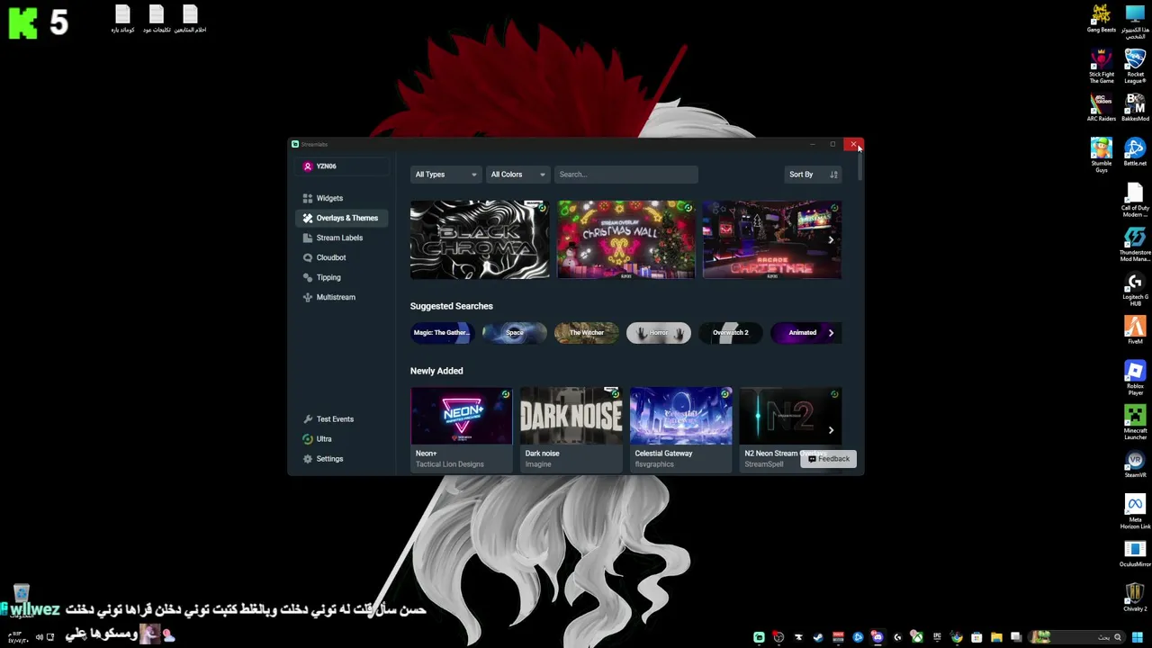The width and height of the screenshot is (1152, 648).
Task: Open the Sort By dropdown
Action: 814,175
